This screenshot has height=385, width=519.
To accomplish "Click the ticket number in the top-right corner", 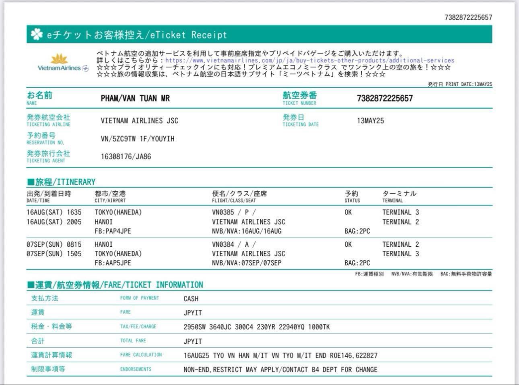I will click(x=468, y=17).
